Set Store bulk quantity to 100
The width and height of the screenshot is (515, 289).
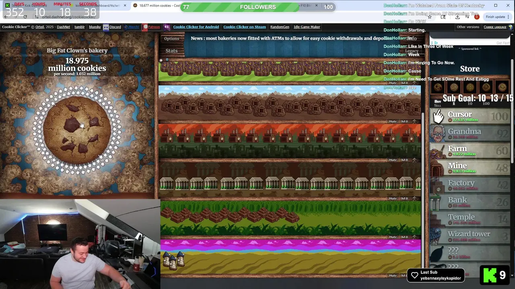[x=486, y=104]
